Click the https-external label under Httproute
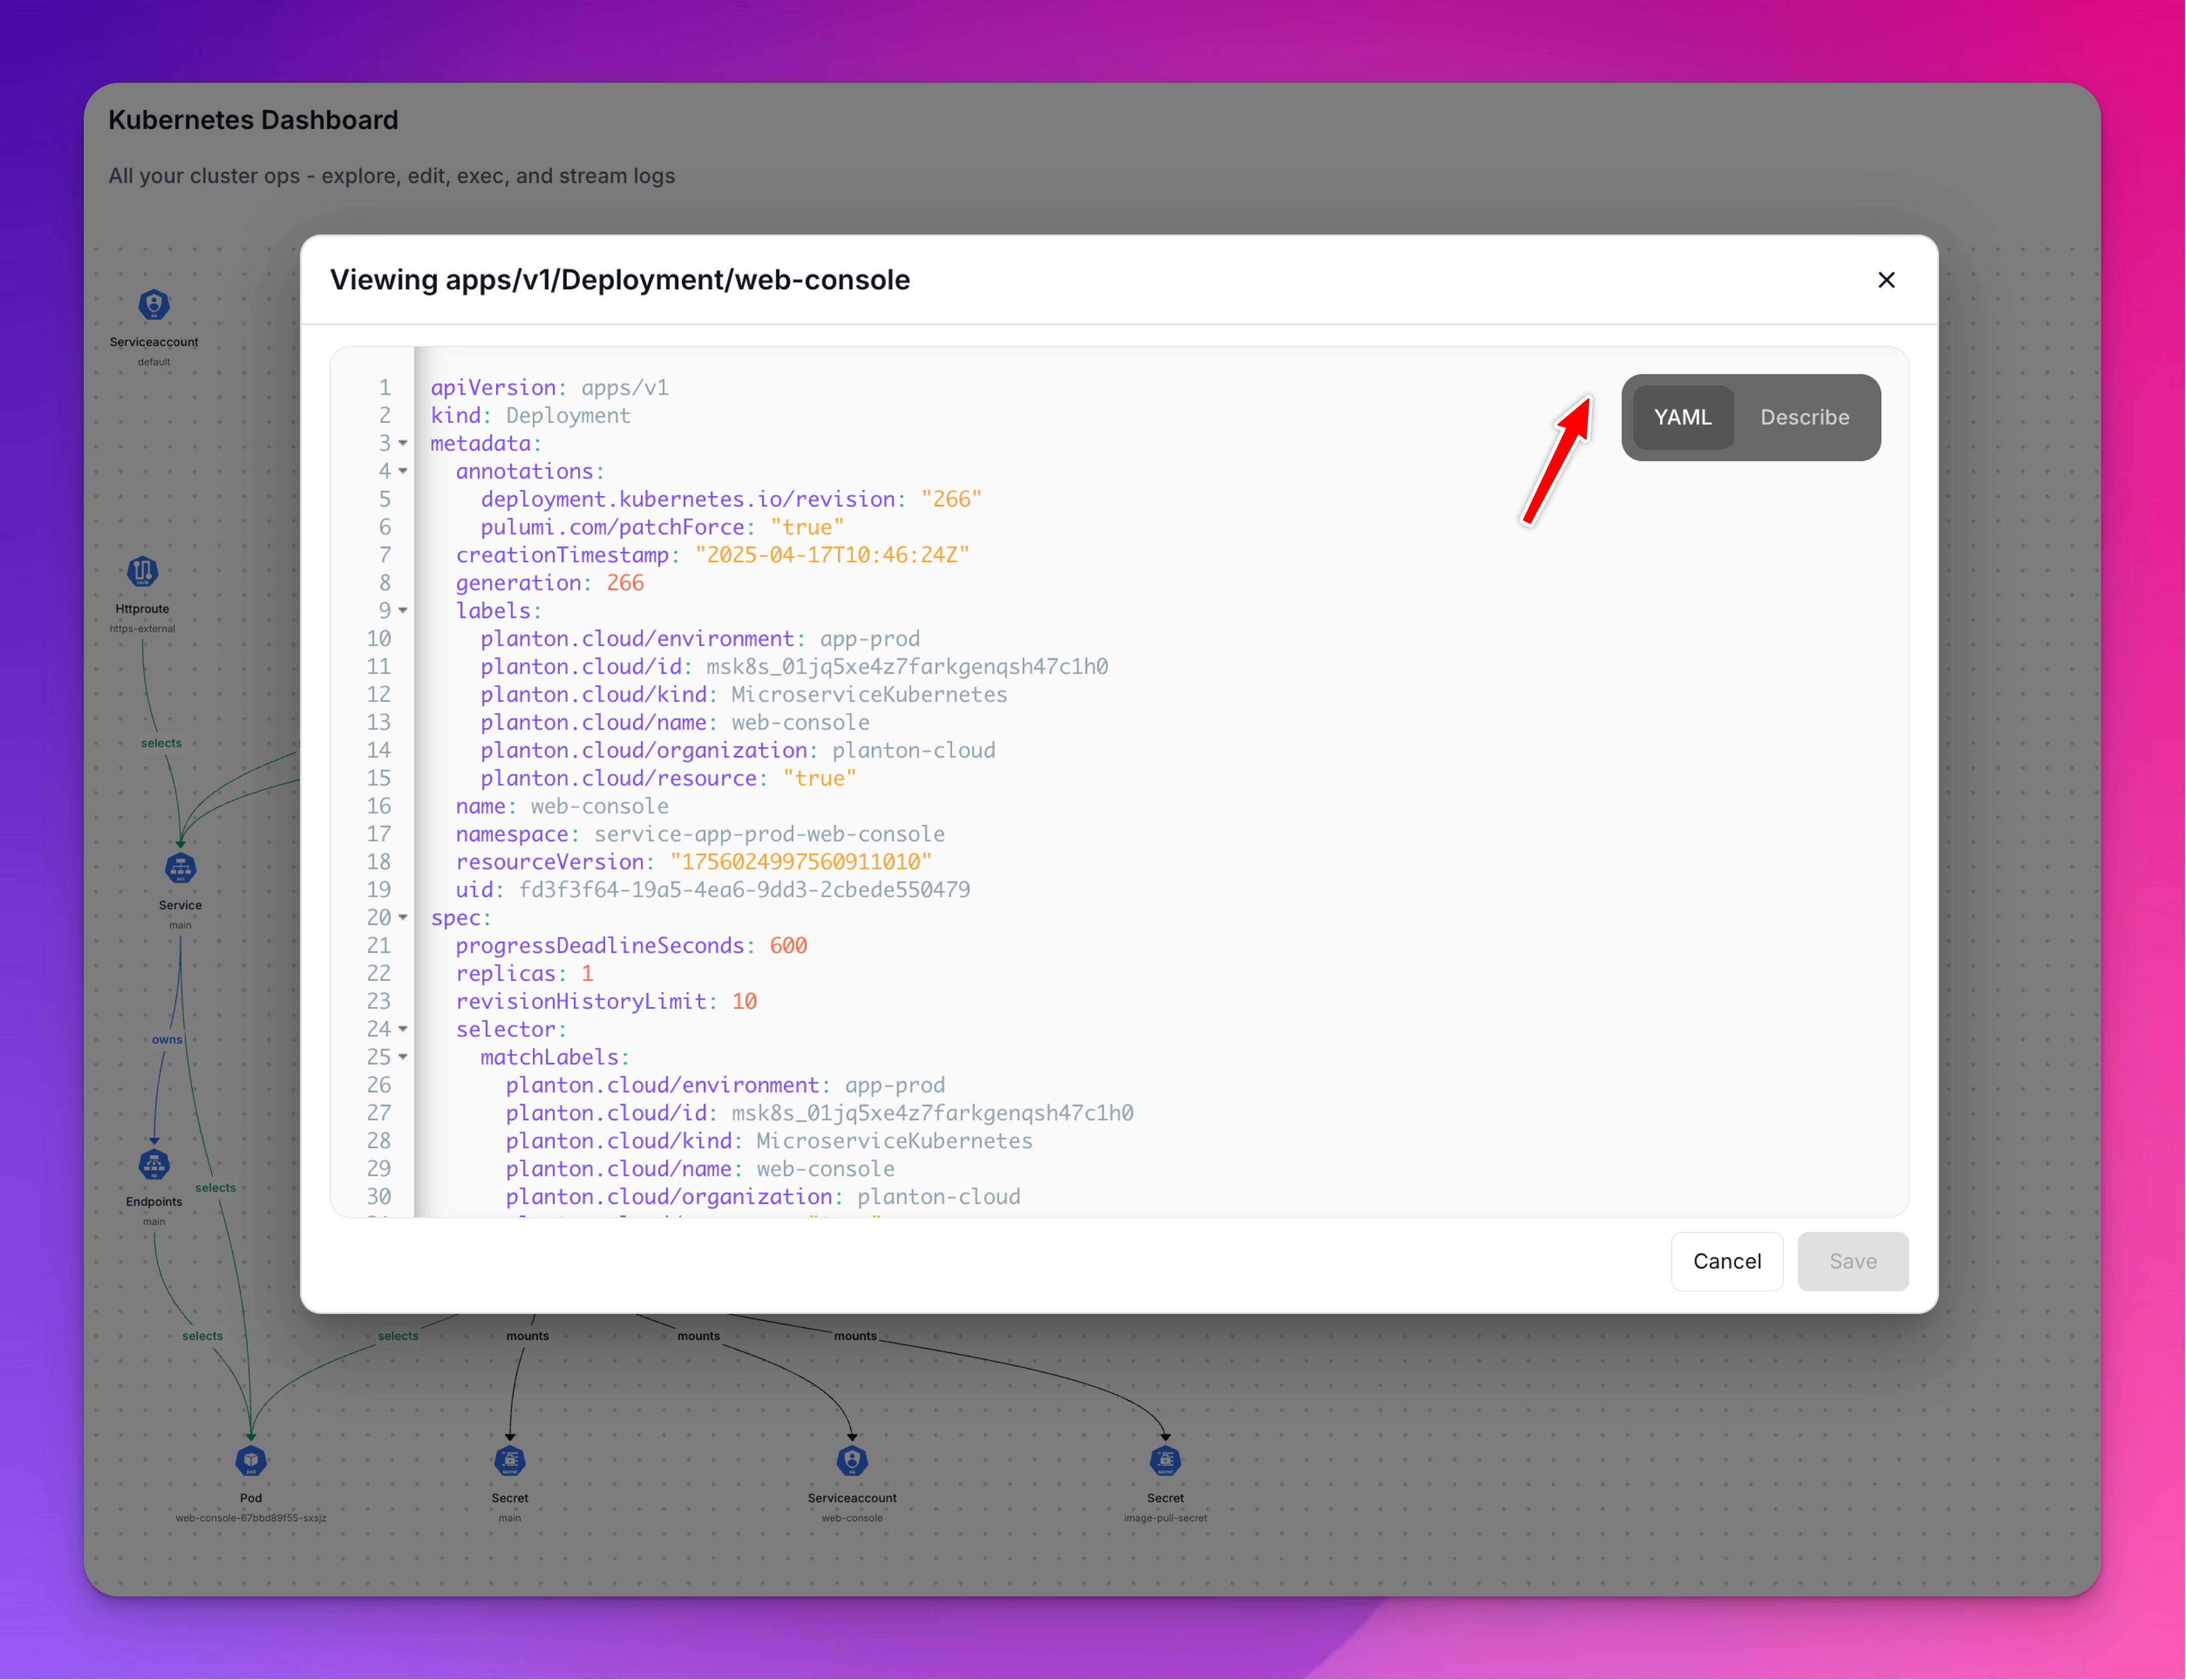2186x1680 pixels. tap(142, 629)
